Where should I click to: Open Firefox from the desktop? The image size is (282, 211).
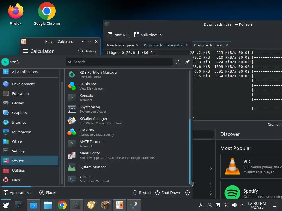(15, 14)
